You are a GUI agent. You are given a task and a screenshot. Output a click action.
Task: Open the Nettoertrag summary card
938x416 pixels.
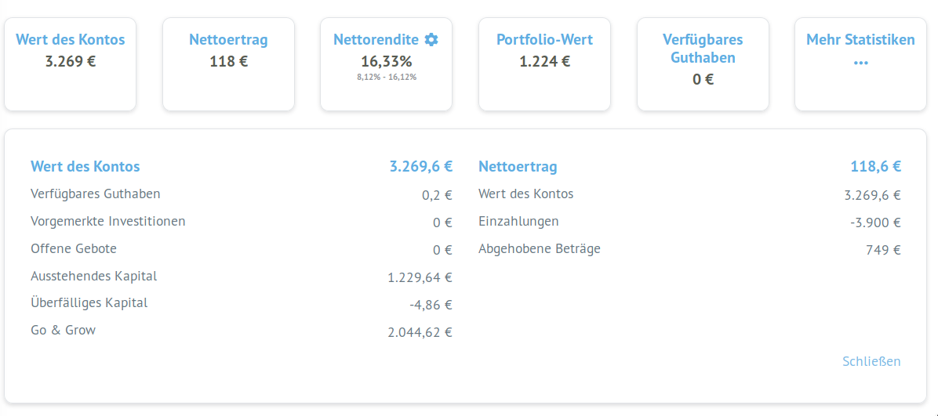pyautogui.click(x=228, y=64)
